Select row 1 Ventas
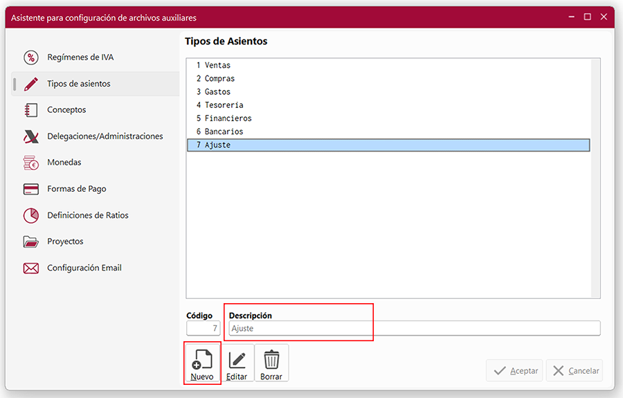Image resolution: width=623 pixels, height=398 pixels. [x=388, y=65]
